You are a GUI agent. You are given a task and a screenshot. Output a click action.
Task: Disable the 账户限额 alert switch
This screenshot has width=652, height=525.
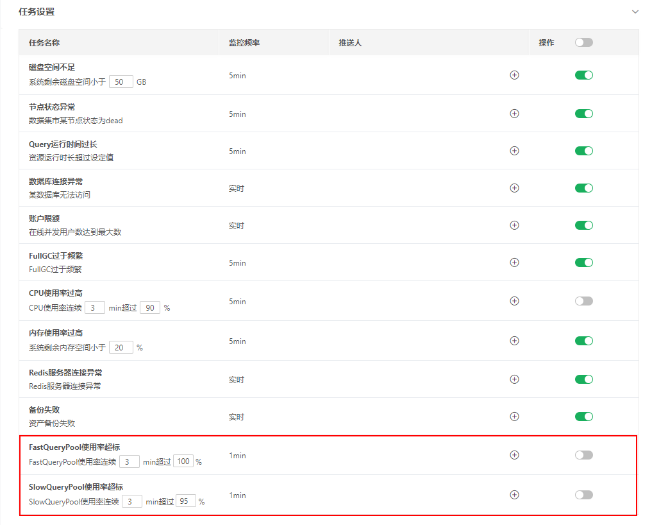[583, 225]
